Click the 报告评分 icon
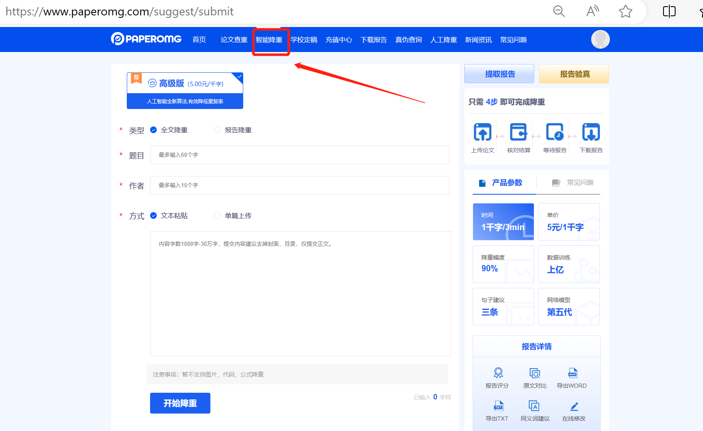The image size is (703, 431). pos(498,373)
